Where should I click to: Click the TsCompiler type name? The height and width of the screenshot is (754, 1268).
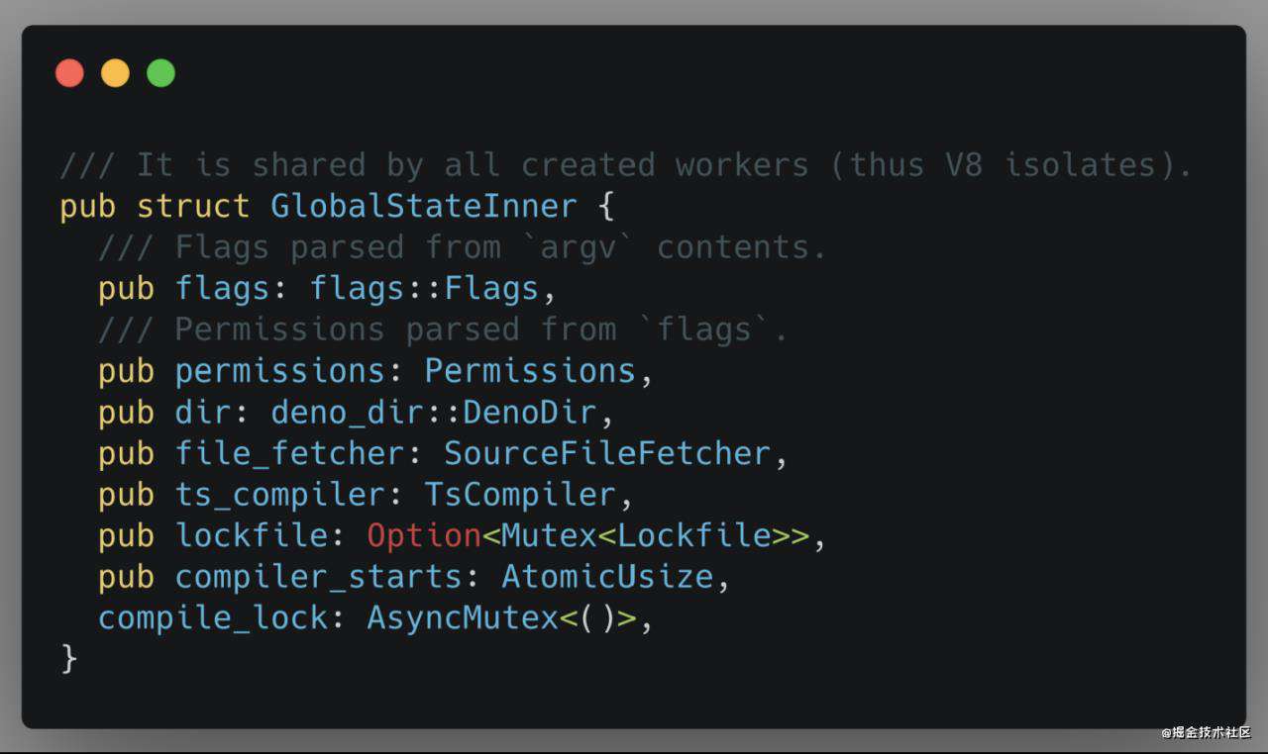click(x=520, y=495)
